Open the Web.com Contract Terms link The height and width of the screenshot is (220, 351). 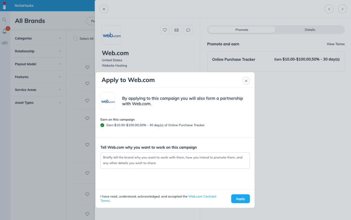(x=158, y=198)
